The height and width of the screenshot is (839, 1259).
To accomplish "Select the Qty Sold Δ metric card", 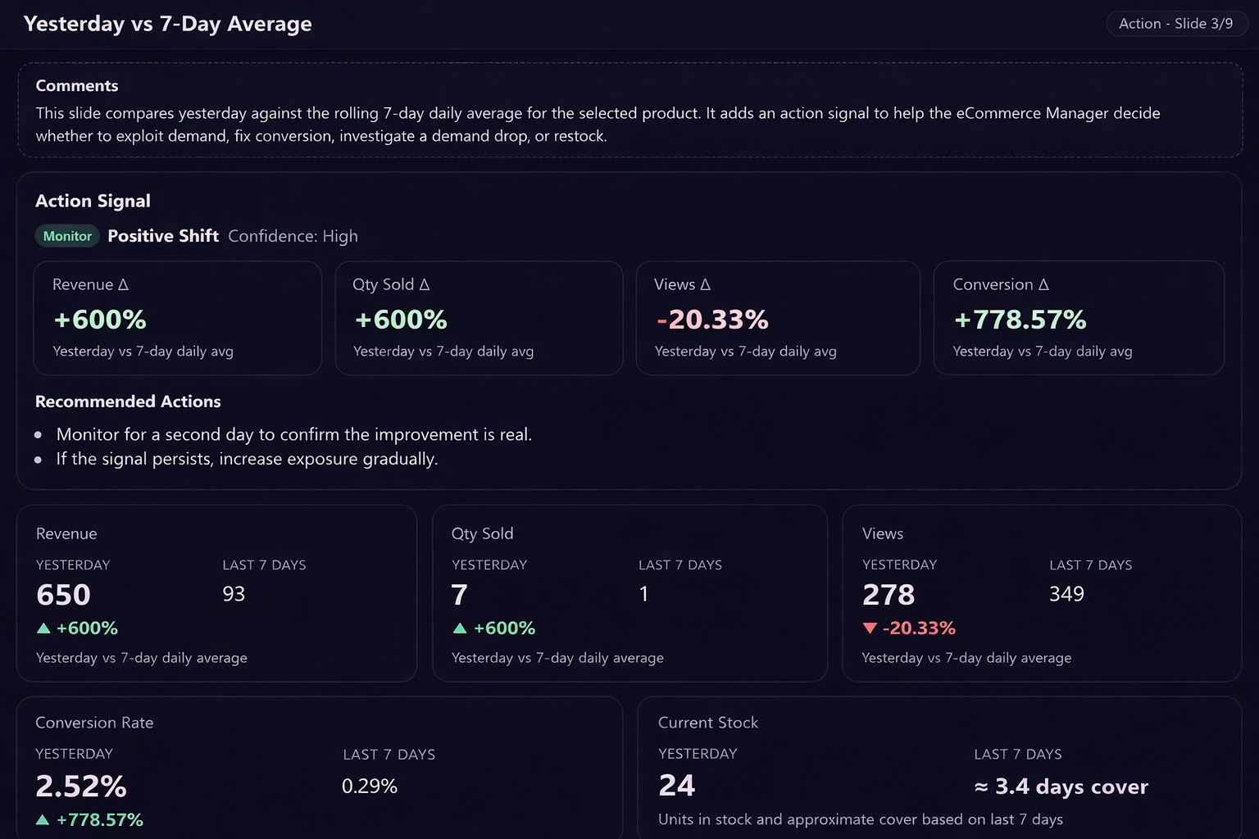I will tap(479, 318).
